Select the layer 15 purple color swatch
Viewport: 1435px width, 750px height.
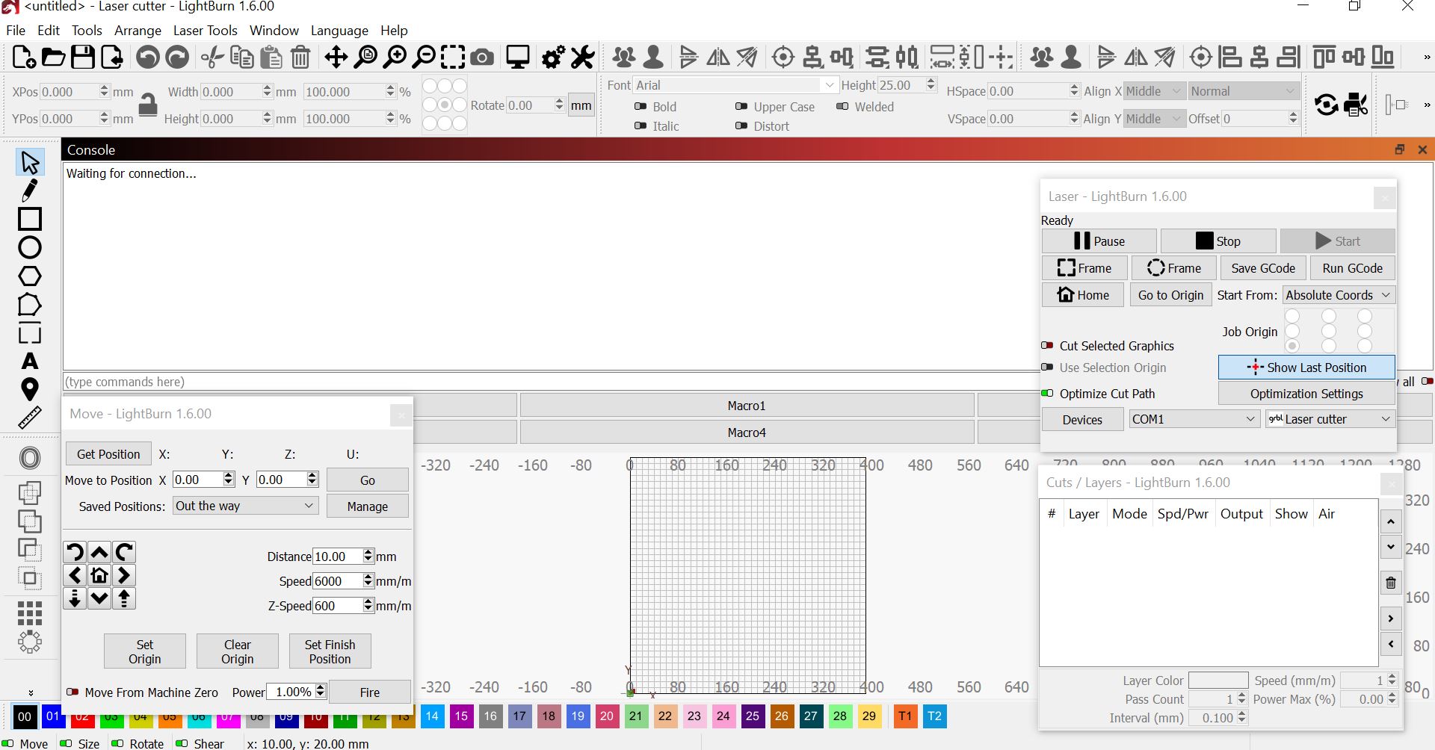click(461, 716)
